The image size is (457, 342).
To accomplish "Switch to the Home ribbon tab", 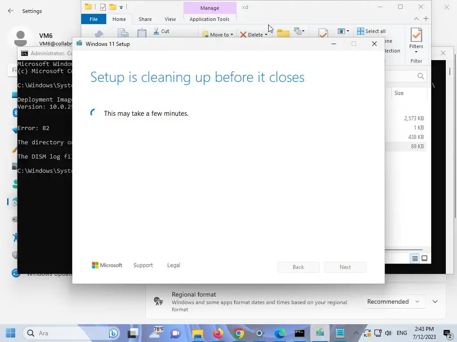I will click(x=119, y=19).
